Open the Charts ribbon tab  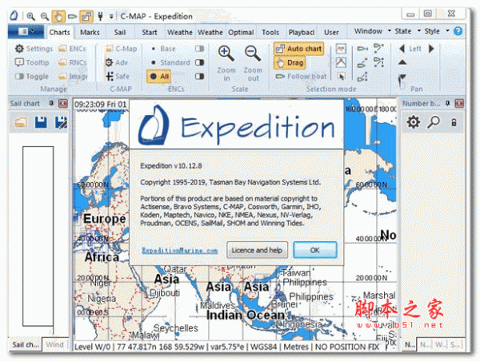[x=59, y=33]
